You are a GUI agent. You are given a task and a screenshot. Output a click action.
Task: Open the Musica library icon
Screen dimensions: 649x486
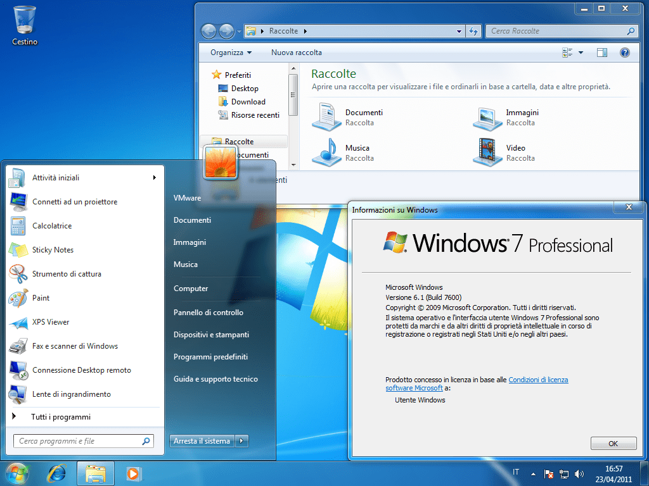pyautogui.click(x=327, y=152)
